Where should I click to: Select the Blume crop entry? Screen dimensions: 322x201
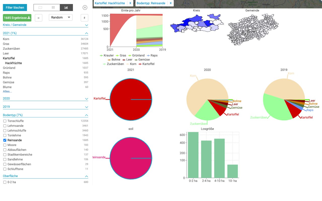pyautogui.click(x=46, y=87)
